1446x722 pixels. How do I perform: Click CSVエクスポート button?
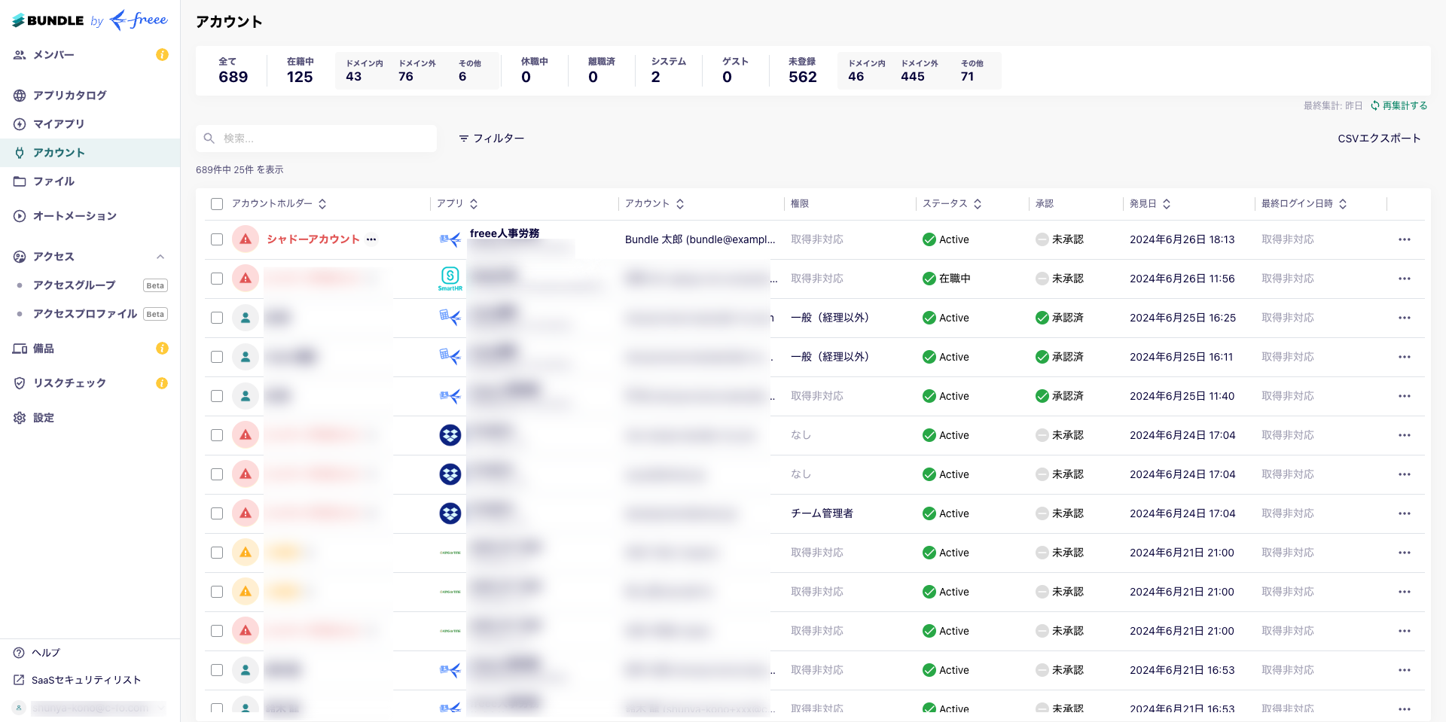tap(1378, 139)
